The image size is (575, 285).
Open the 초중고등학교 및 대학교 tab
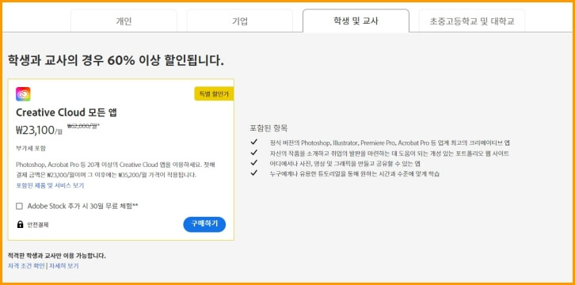471,21
